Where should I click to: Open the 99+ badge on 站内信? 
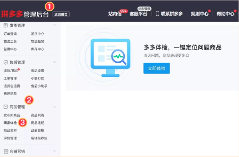124,11
